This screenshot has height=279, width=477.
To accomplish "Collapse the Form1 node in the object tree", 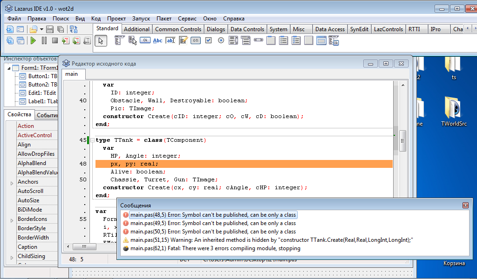I will (x=9, y=68).
